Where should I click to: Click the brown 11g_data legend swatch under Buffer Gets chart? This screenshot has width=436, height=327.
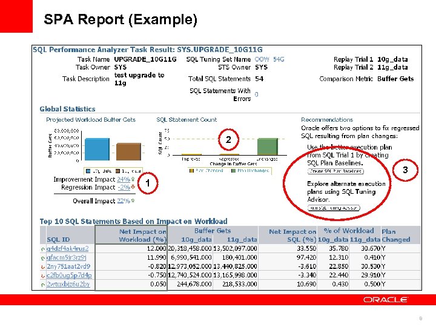(117, 171)
